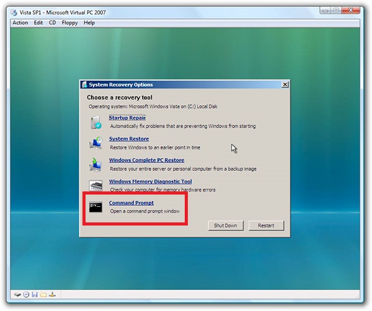Click the Shut Down button
This screenshot has height=311, width=372.
(226, 226)
